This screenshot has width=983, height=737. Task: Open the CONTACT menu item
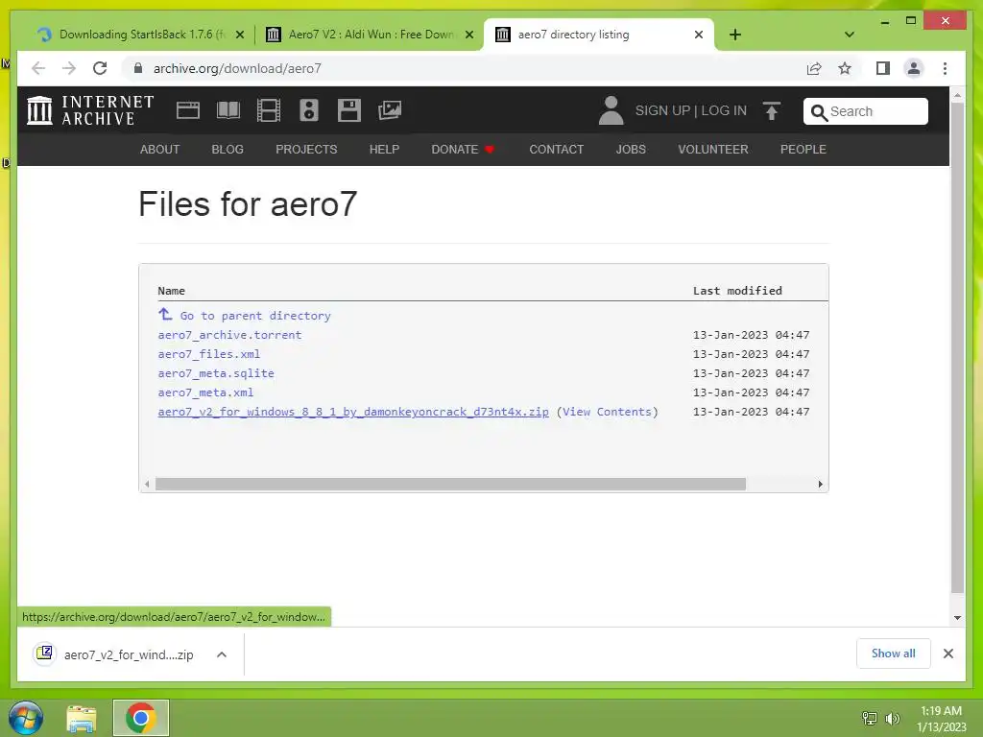(556, 149)
